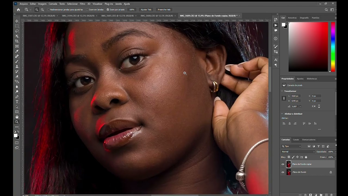Add a layer mask from Layers footer
The width and height of the screenshot is (348, 196).
(x=310, y=195)
